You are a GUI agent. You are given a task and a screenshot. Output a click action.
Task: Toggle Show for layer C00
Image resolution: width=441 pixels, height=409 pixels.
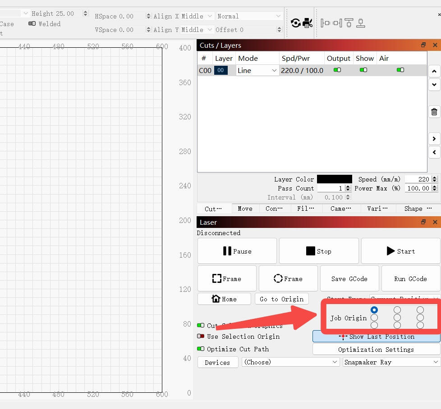363,70
